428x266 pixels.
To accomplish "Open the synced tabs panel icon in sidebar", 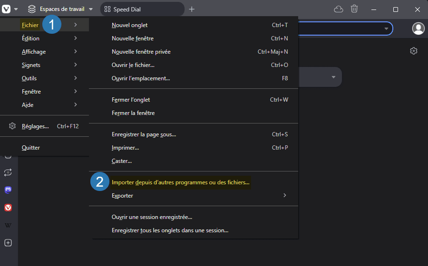I will click(8, 172).
